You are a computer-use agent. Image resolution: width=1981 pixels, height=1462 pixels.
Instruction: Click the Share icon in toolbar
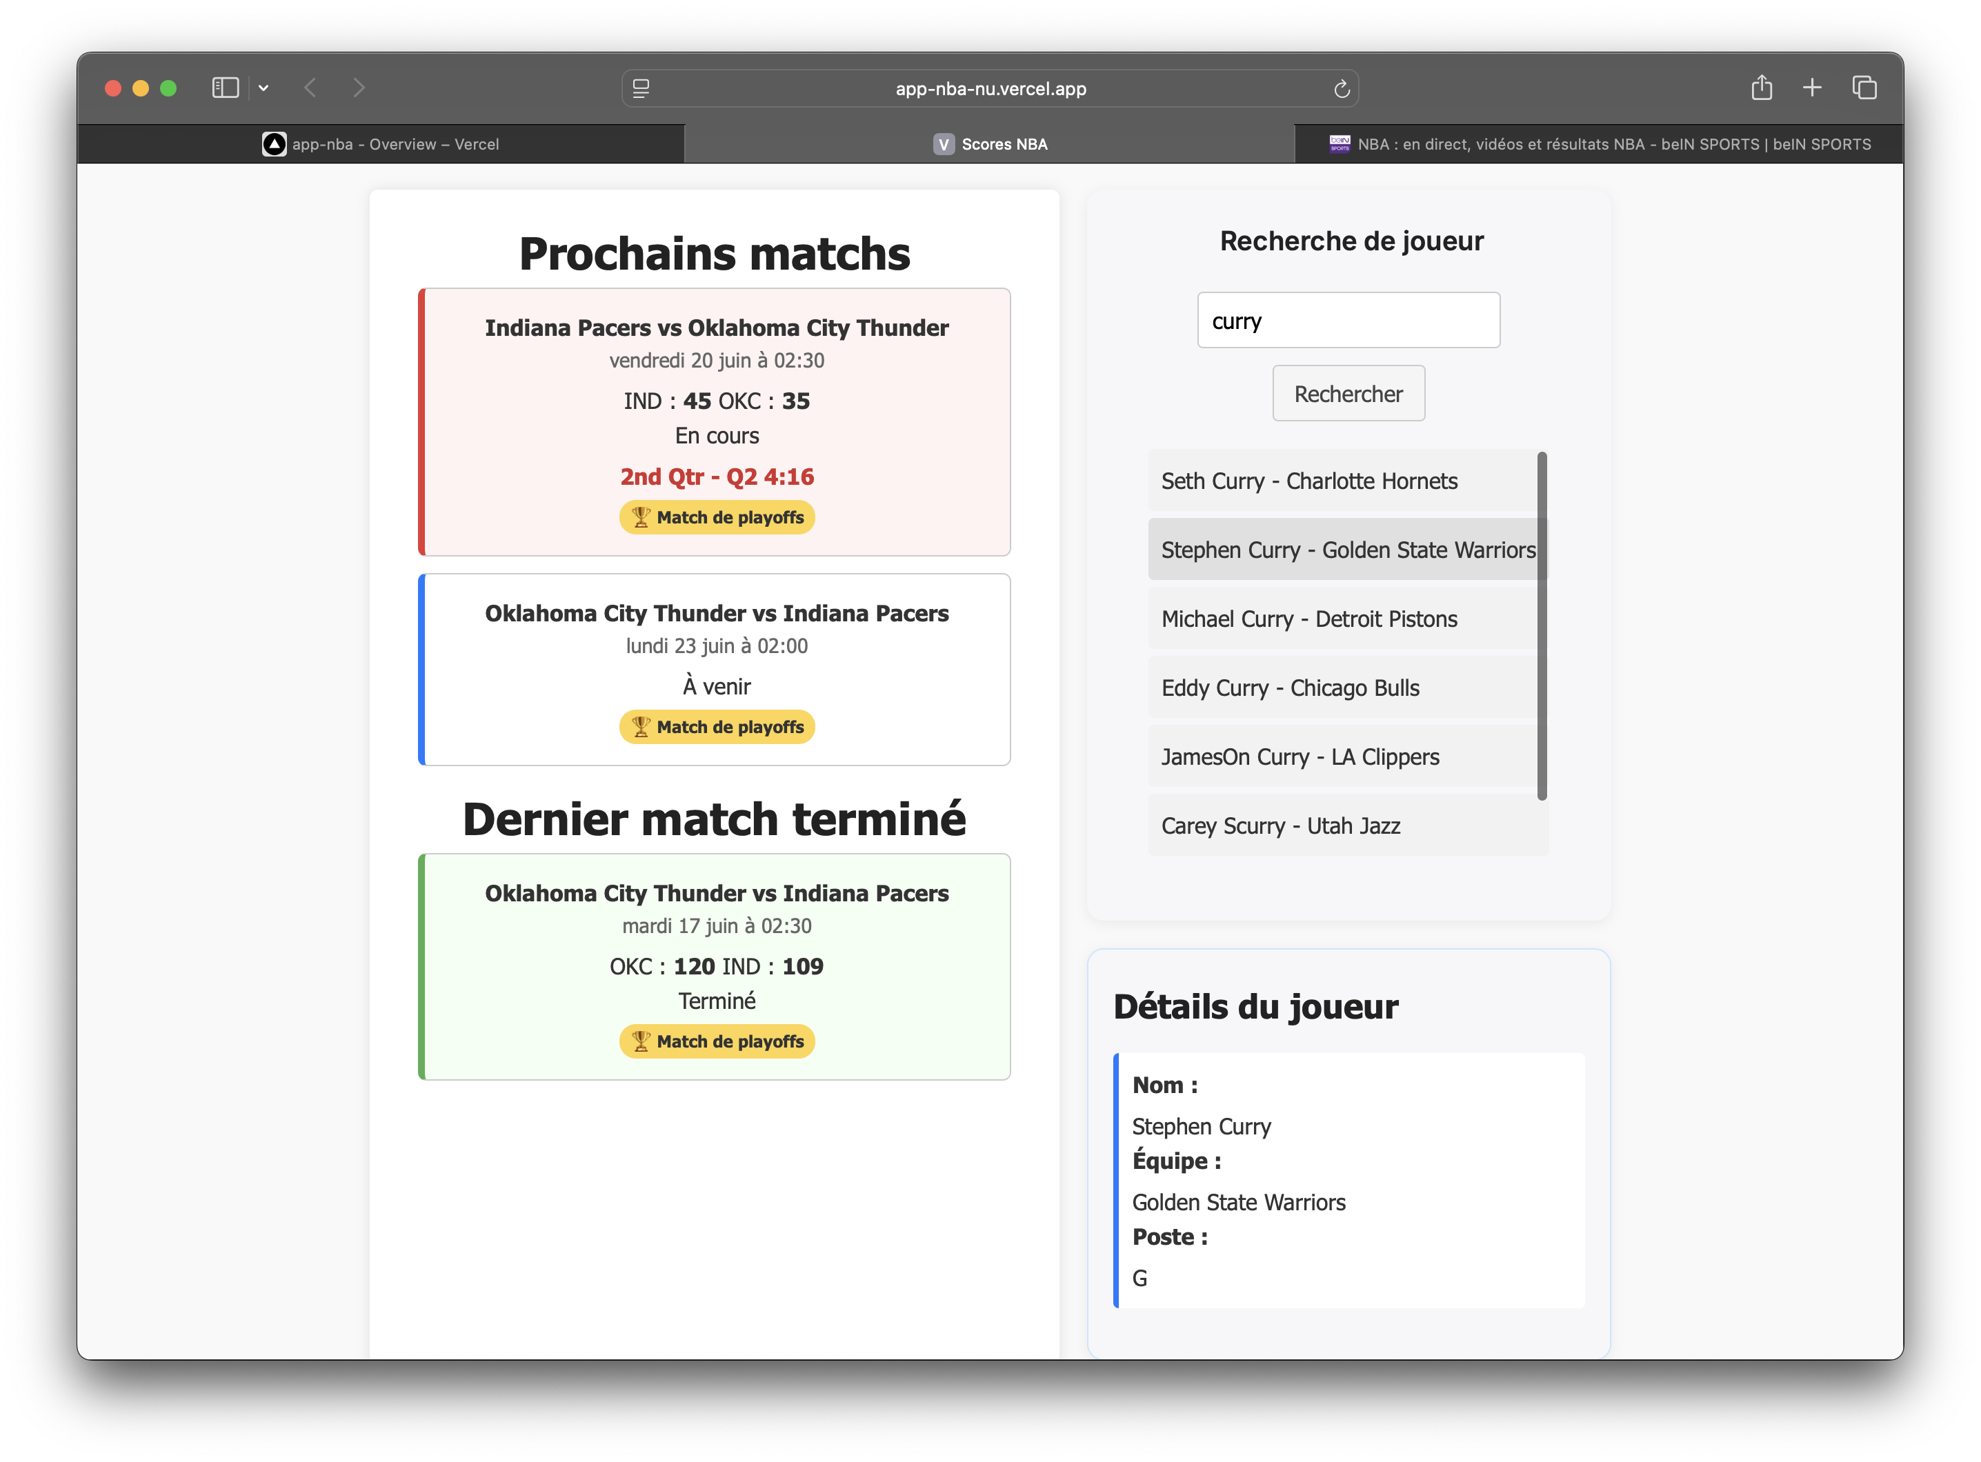click(1762, 87)
